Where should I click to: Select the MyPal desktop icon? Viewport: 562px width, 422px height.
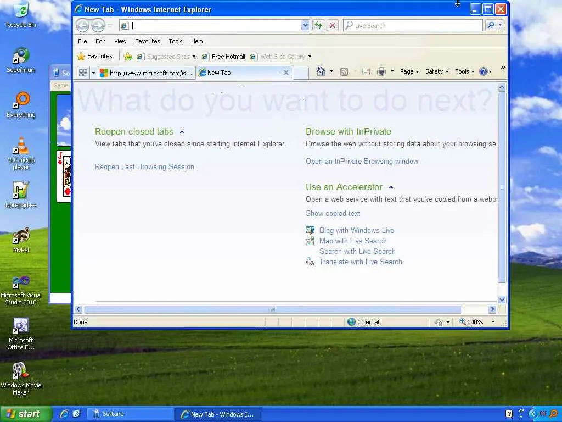coord(21,241)
